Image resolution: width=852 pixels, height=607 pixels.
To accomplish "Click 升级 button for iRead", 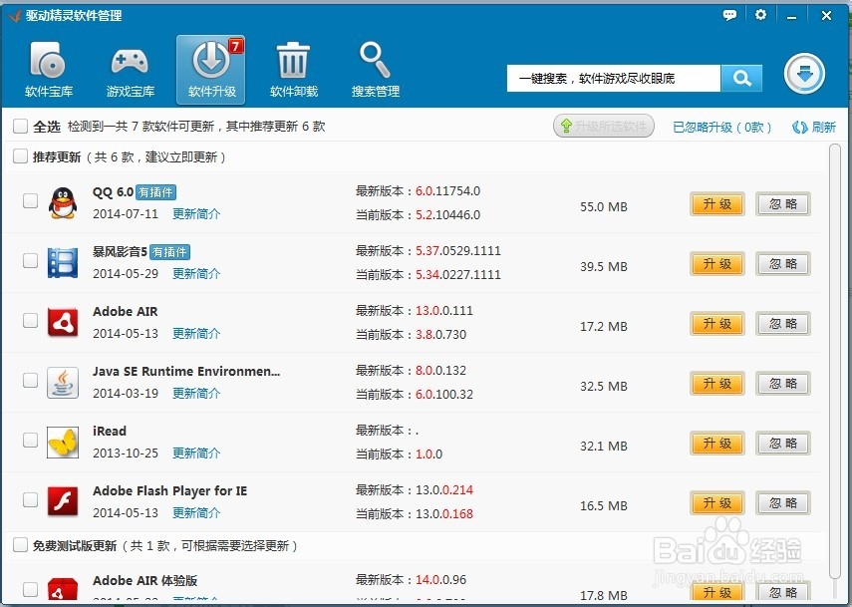I will coord(717,444).
